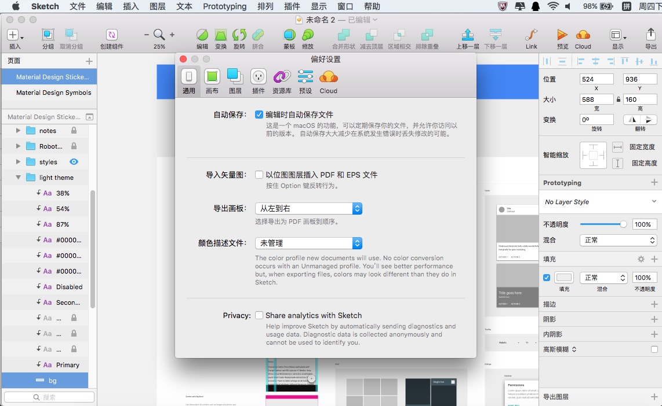Click the 旋转 (Rotate) tool icon
Image resolution: width=662 pixels, height=406 pixels.
click(x=239, y=34)
